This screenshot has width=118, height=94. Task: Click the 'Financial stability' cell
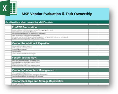coord(50,51)
